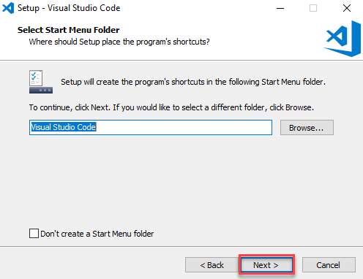
Task: Click the "Setup will create the program's shortcuts" text
Action: 193,82
